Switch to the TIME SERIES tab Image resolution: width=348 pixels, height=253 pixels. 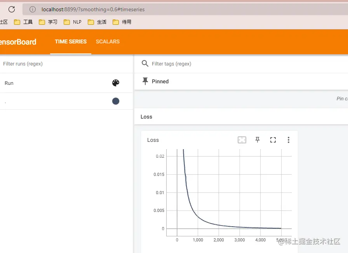(x=71, y=41)
